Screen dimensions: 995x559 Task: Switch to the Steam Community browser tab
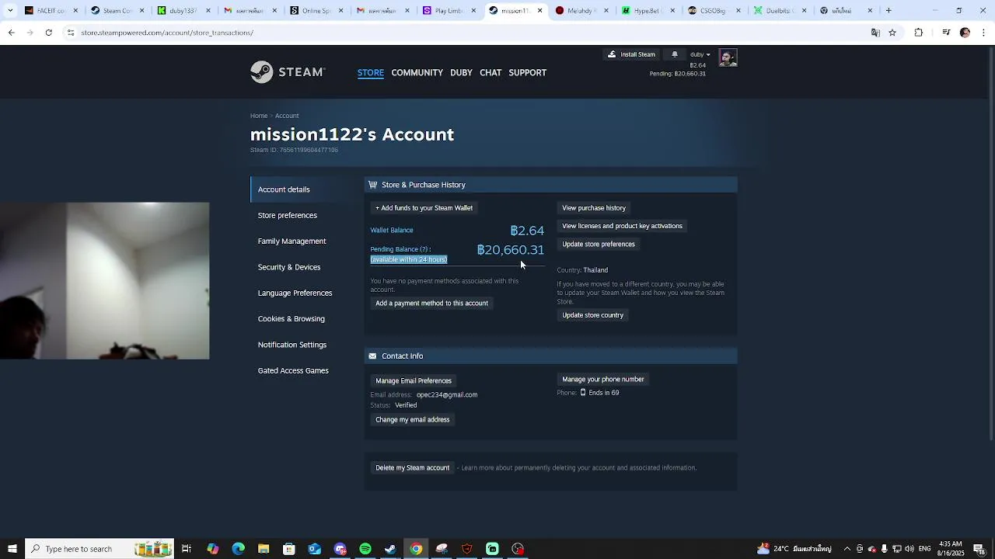coord(117,11)
